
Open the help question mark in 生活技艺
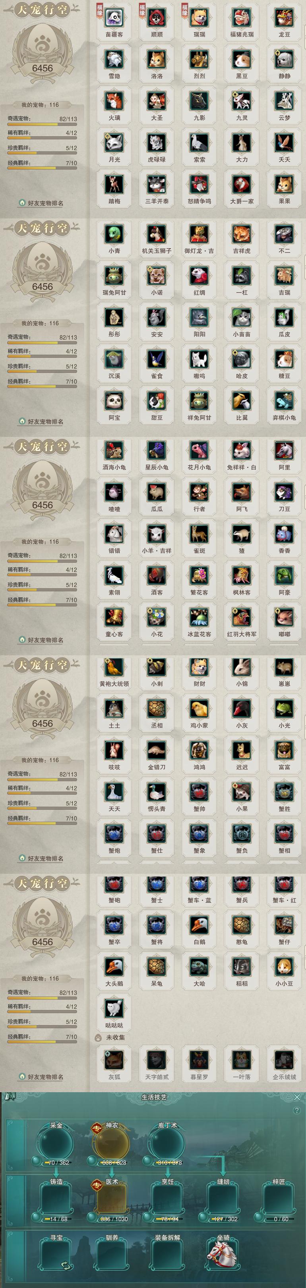(297, 1110)
